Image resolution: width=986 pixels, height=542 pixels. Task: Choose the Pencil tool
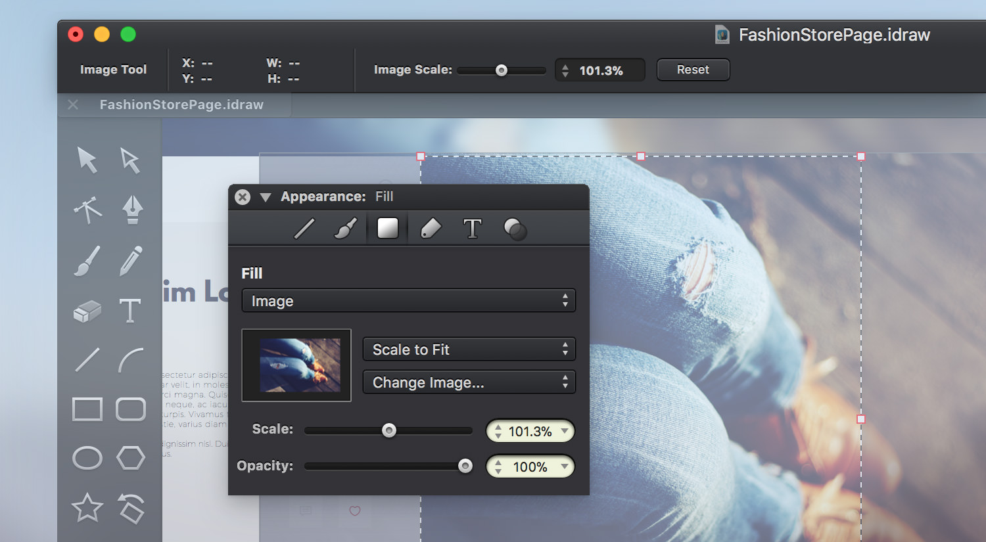131,261
